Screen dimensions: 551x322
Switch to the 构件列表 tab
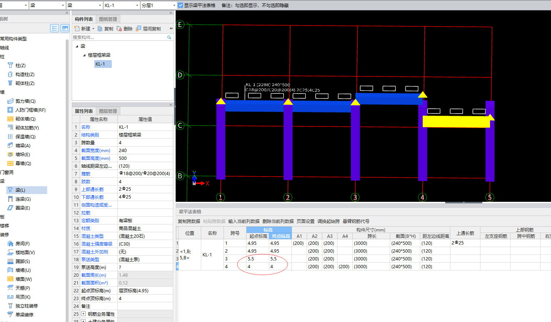tap(84, 19)
